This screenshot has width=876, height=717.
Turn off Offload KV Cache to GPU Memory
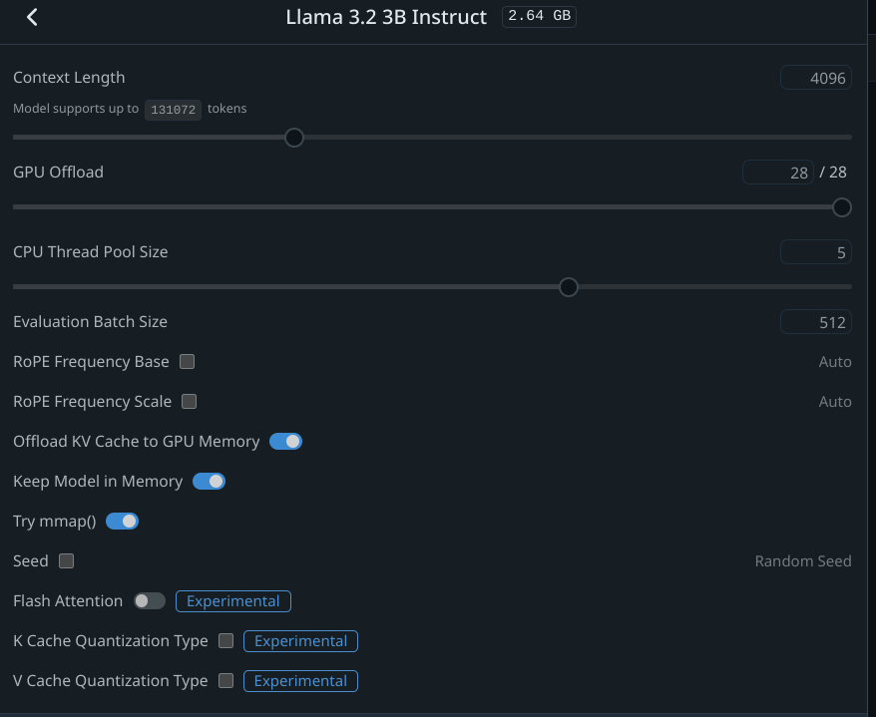click(286, 442)
